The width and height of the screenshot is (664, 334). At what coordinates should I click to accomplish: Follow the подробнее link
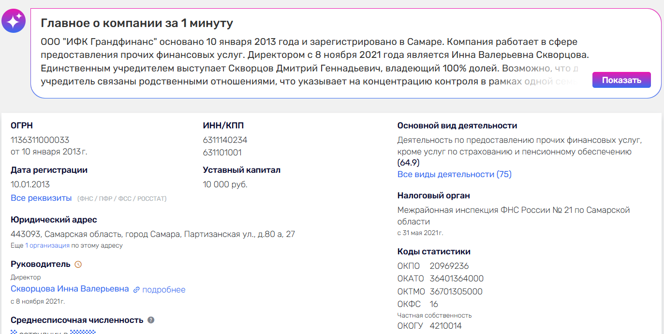coord(163,290)
